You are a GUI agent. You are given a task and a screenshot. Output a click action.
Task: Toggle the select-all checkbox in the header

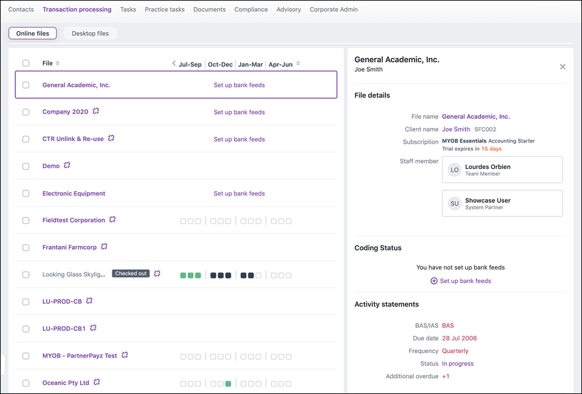tap(26, 63)
